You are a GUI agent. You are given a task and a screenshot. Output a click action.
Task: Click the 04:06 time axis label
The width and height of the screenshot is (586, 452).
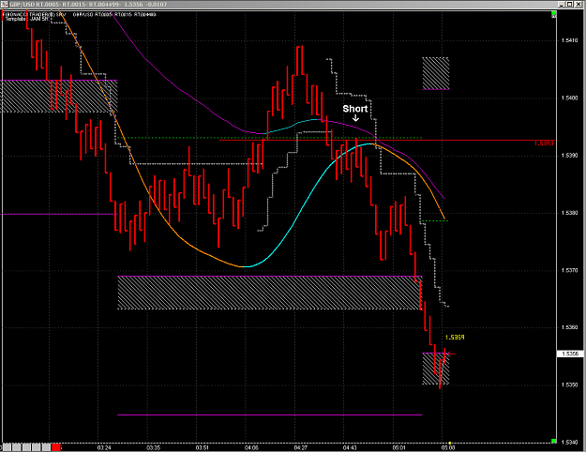[251, 447]
